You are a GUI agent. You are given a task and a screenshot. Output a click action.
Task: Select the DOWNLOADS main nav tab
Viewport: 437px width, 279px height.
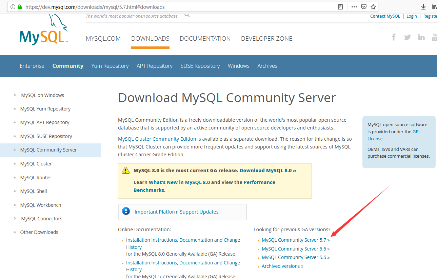click(x=150, y=39)
